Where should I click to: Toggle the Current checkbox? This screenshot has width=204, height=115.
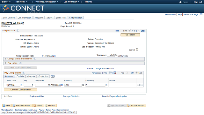(x=137, y=50)
